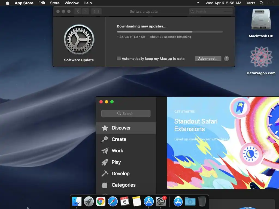This screenshot has height=209, width=279.
Task: Select Work in App Store sidebar
Action: (x=126, y=151)
